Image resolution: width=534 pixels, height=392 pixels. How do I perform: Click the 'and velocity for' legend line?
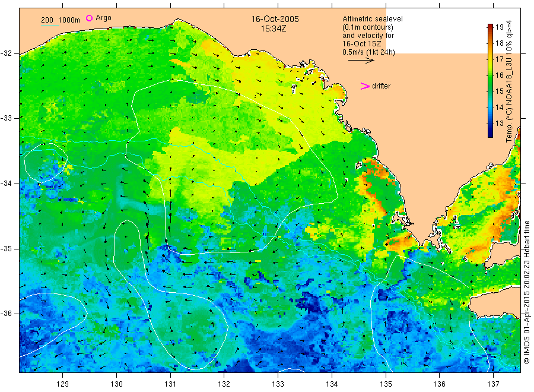tap(368, 36)
